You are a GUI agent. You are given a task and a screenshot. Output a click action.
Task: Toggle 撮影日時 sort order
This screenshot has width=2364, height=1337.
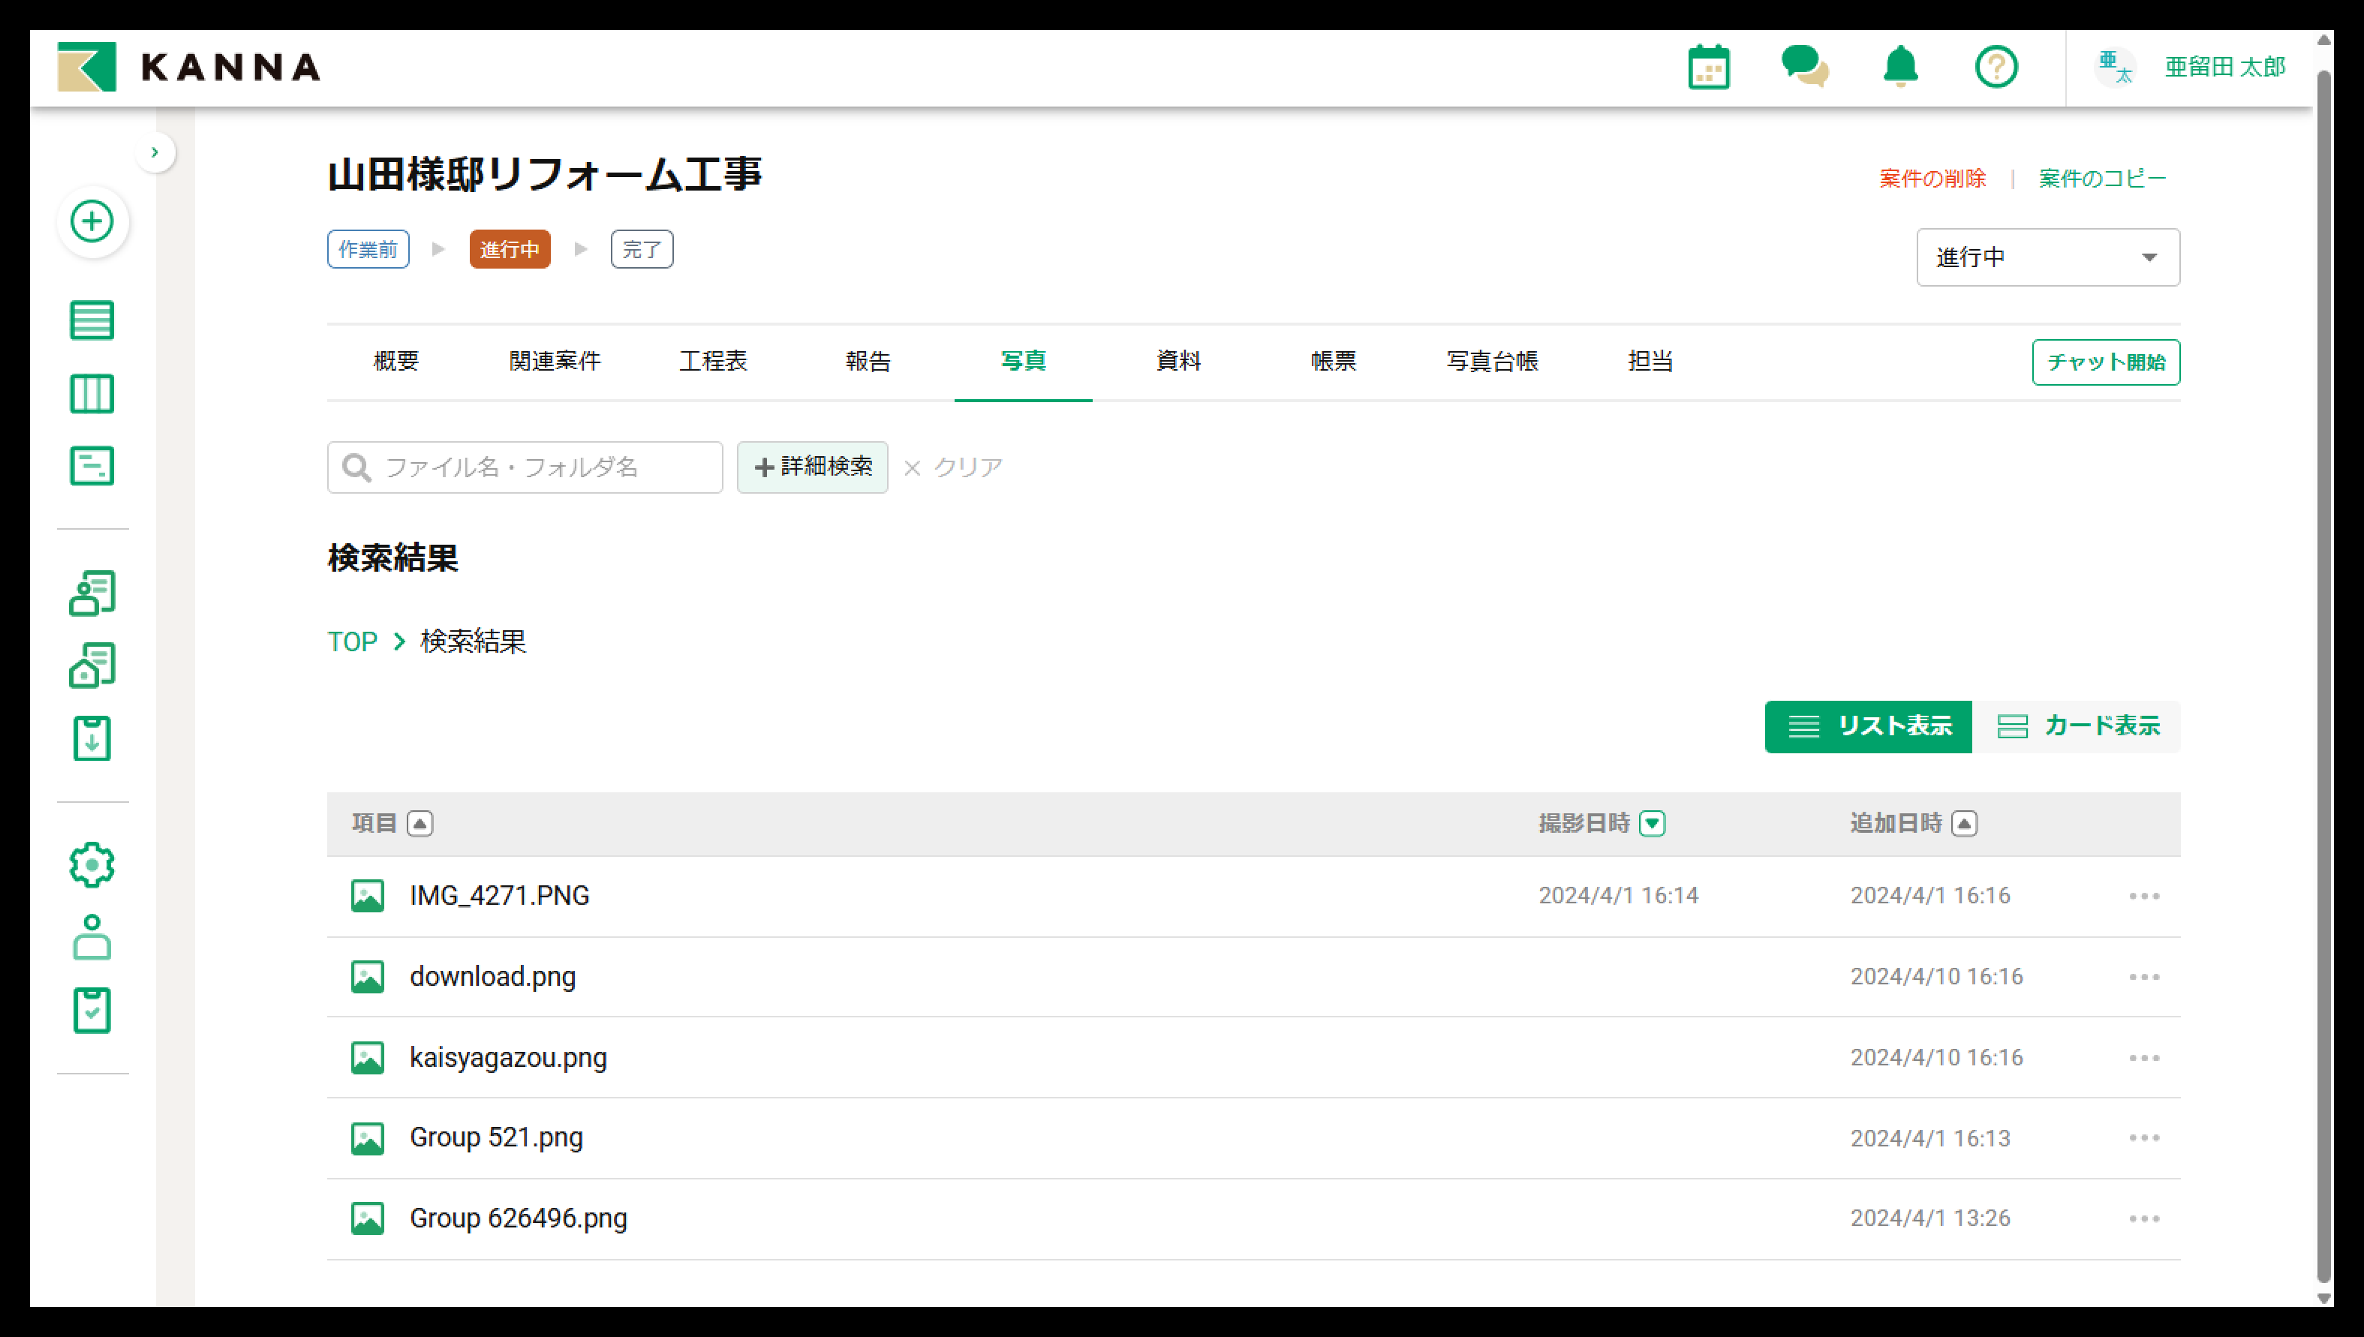(1651, 824)
